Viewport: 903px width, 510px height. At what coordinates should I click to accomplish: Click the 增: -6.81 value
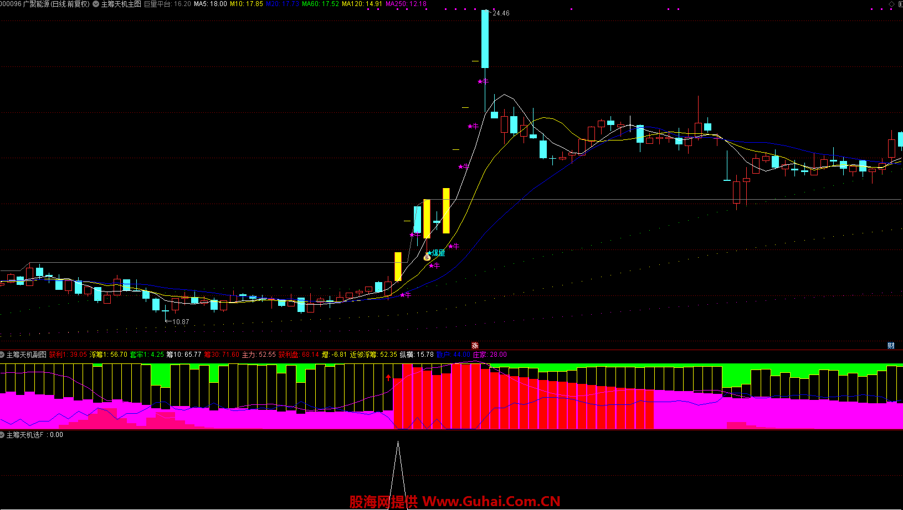(x=334, y=355)
